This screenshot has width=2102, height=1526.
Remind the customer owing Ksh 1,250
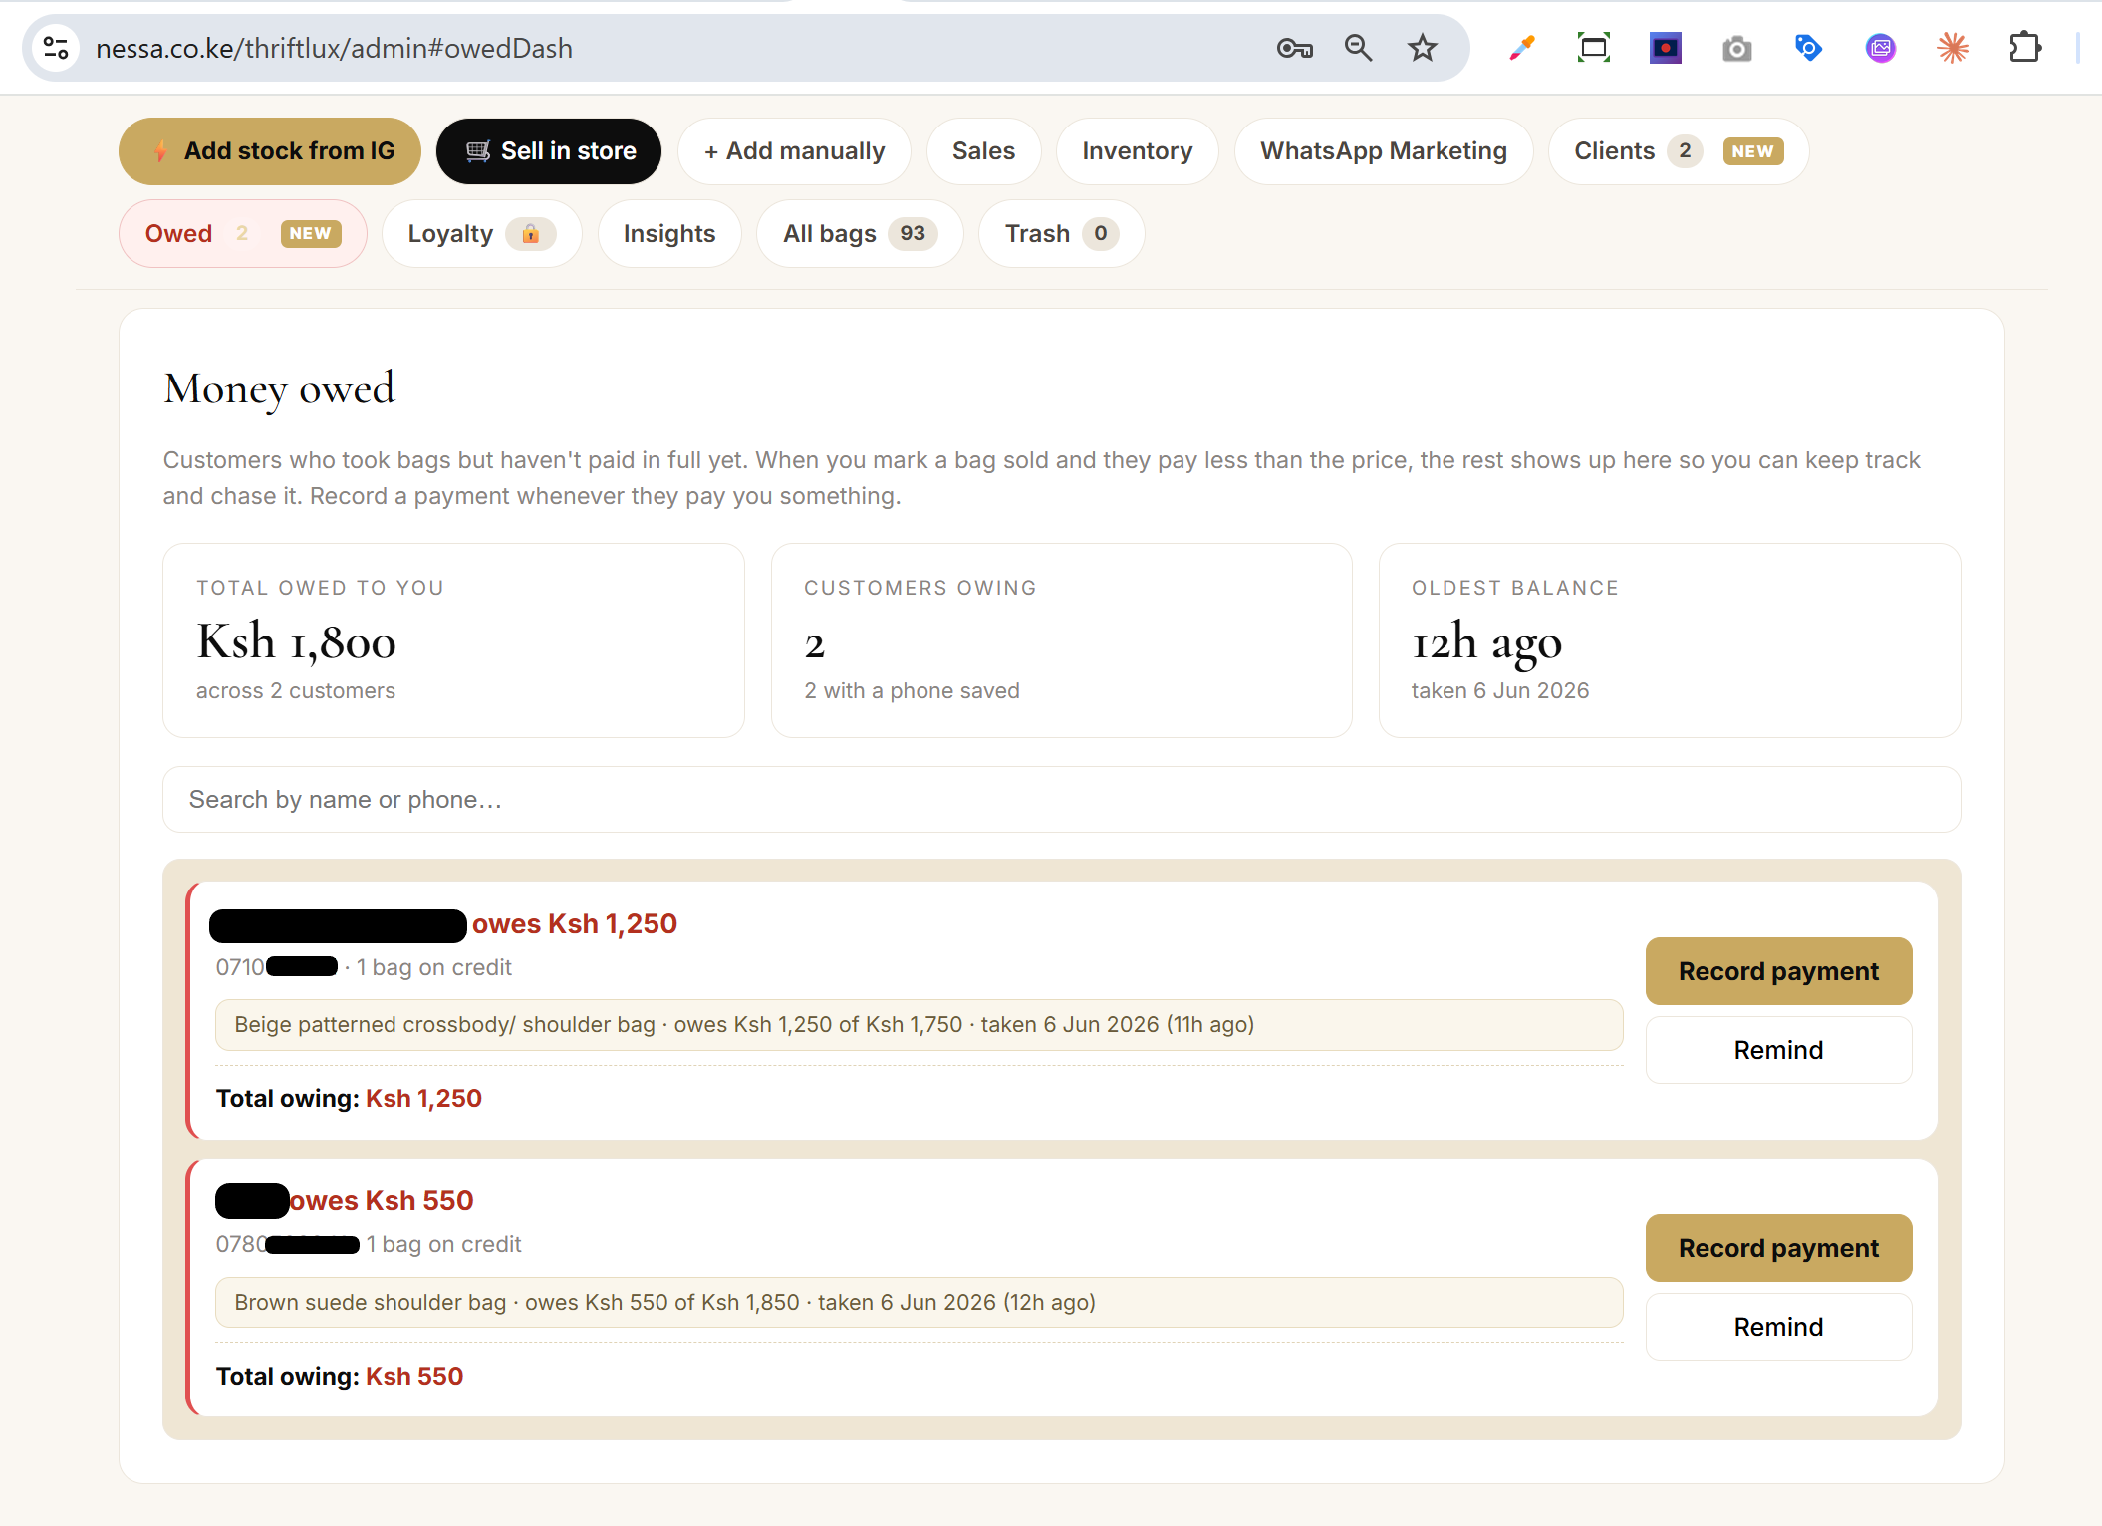(x=1778, y=1050)
